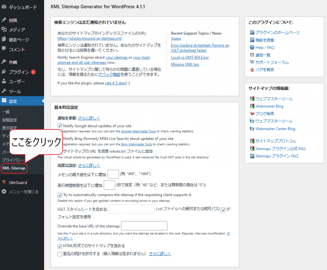Click the メモリの最大値 input field

113,174
